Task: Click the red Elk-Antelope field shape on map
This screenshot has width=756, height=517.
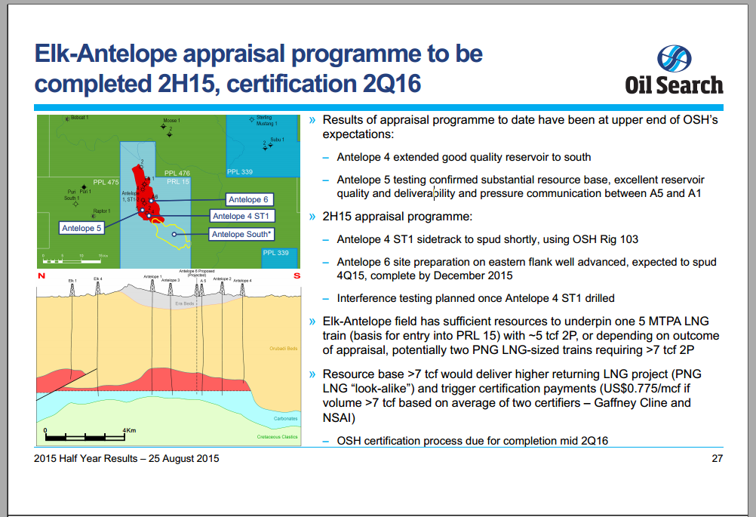Action: tap(147, 195)
